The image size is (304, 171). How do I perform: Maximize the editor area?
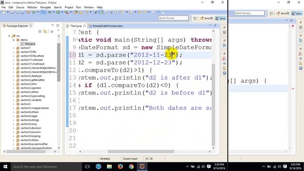click(x=215, y=25)
